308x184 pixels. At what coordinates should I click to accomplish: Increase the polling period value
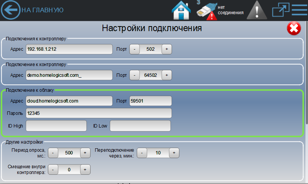click(85, 153)
